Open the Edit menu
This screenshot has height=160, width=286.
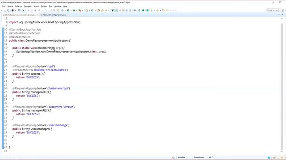(x=4, y=6)
